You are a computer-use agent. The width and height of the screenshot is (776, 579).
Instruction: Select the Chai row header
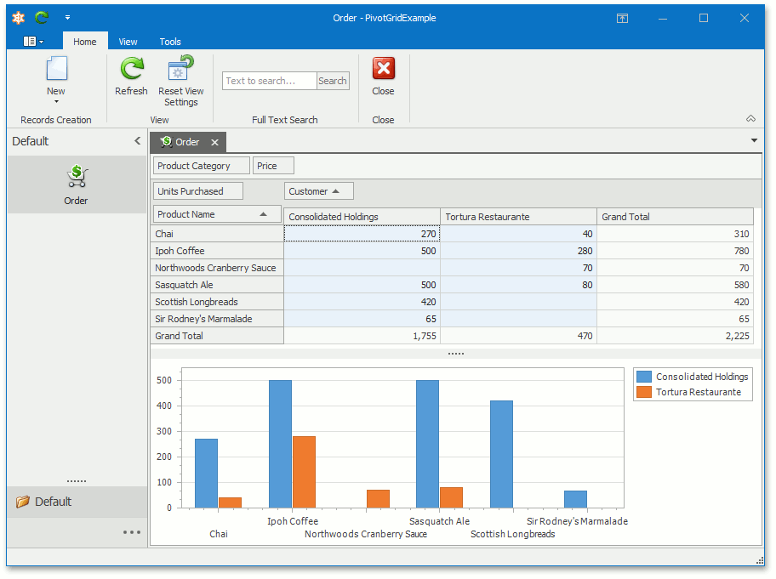[x=217, y=234]
